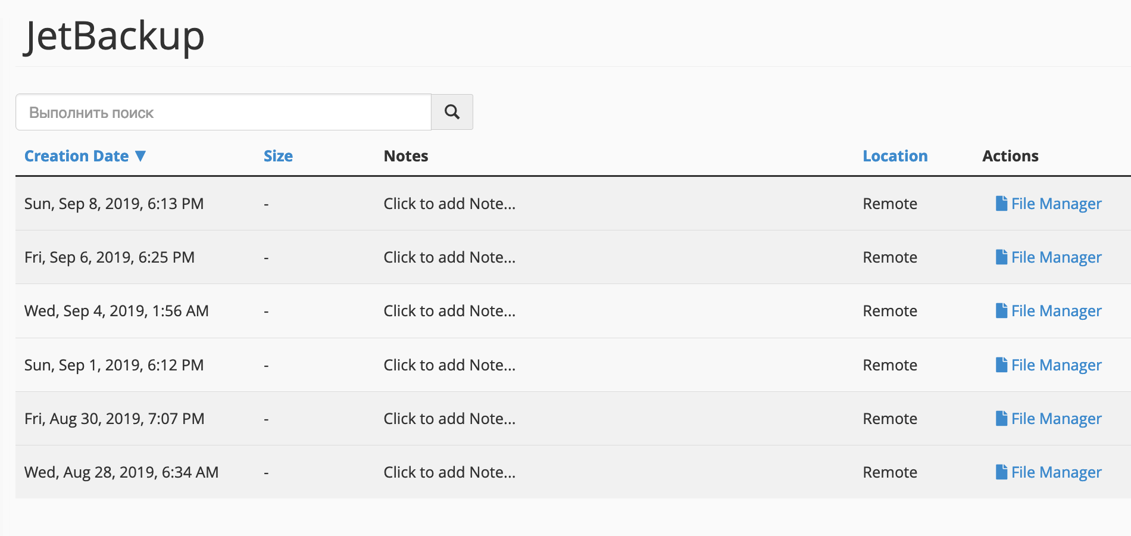The image size is (1131, 536).
Task: Click the magnifying glass search button
Action: point(452,112)
